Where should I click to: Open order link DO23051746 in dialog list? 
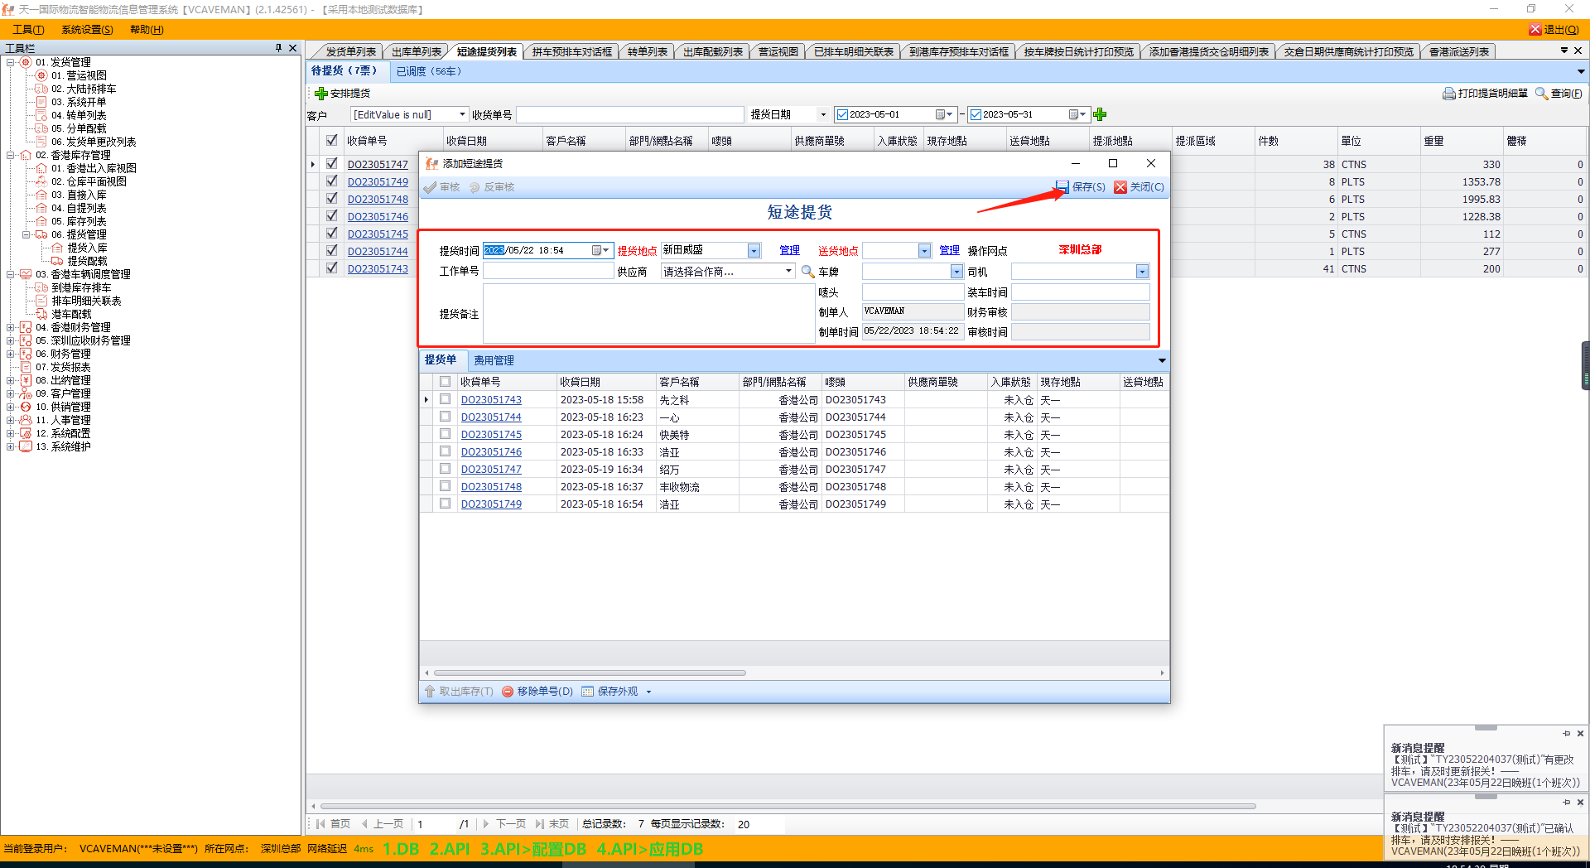pyautogui.click(x=491, y=452)
